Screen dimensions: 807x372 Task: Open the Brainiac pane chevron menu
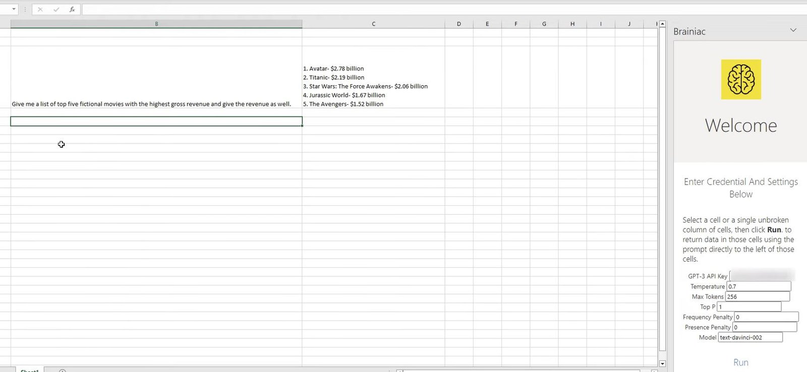[793, 31]
